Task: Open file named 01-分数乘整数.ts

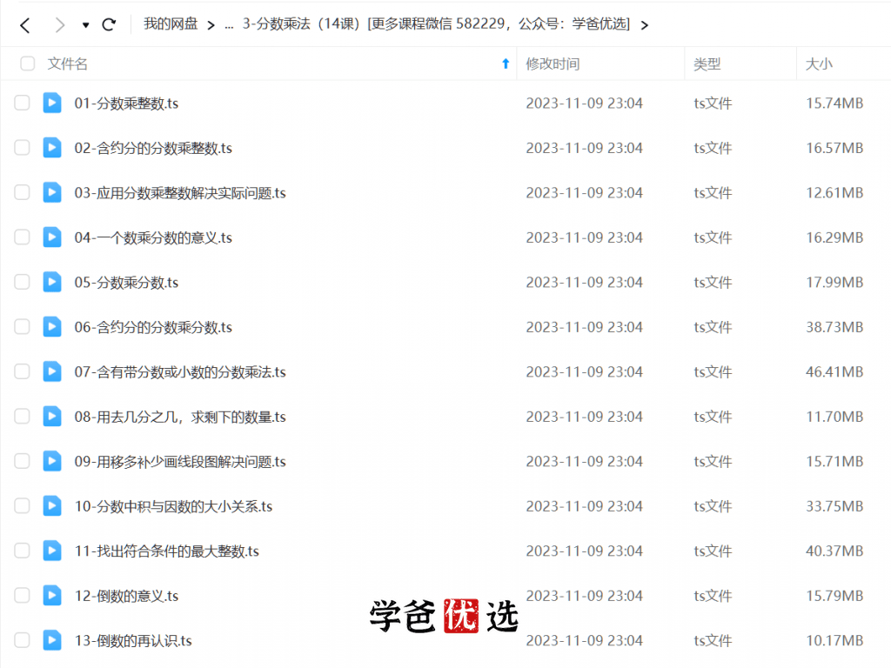Action: (126, 104)
